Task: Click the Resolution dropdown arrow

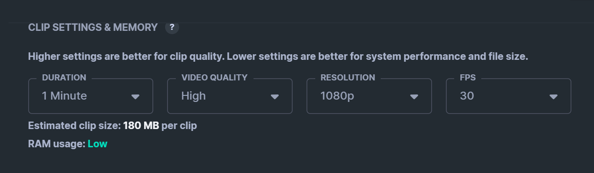Action: 413,96
